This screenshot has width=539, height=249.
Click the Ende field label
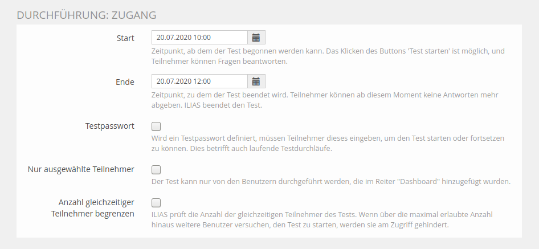click(125, 82)
